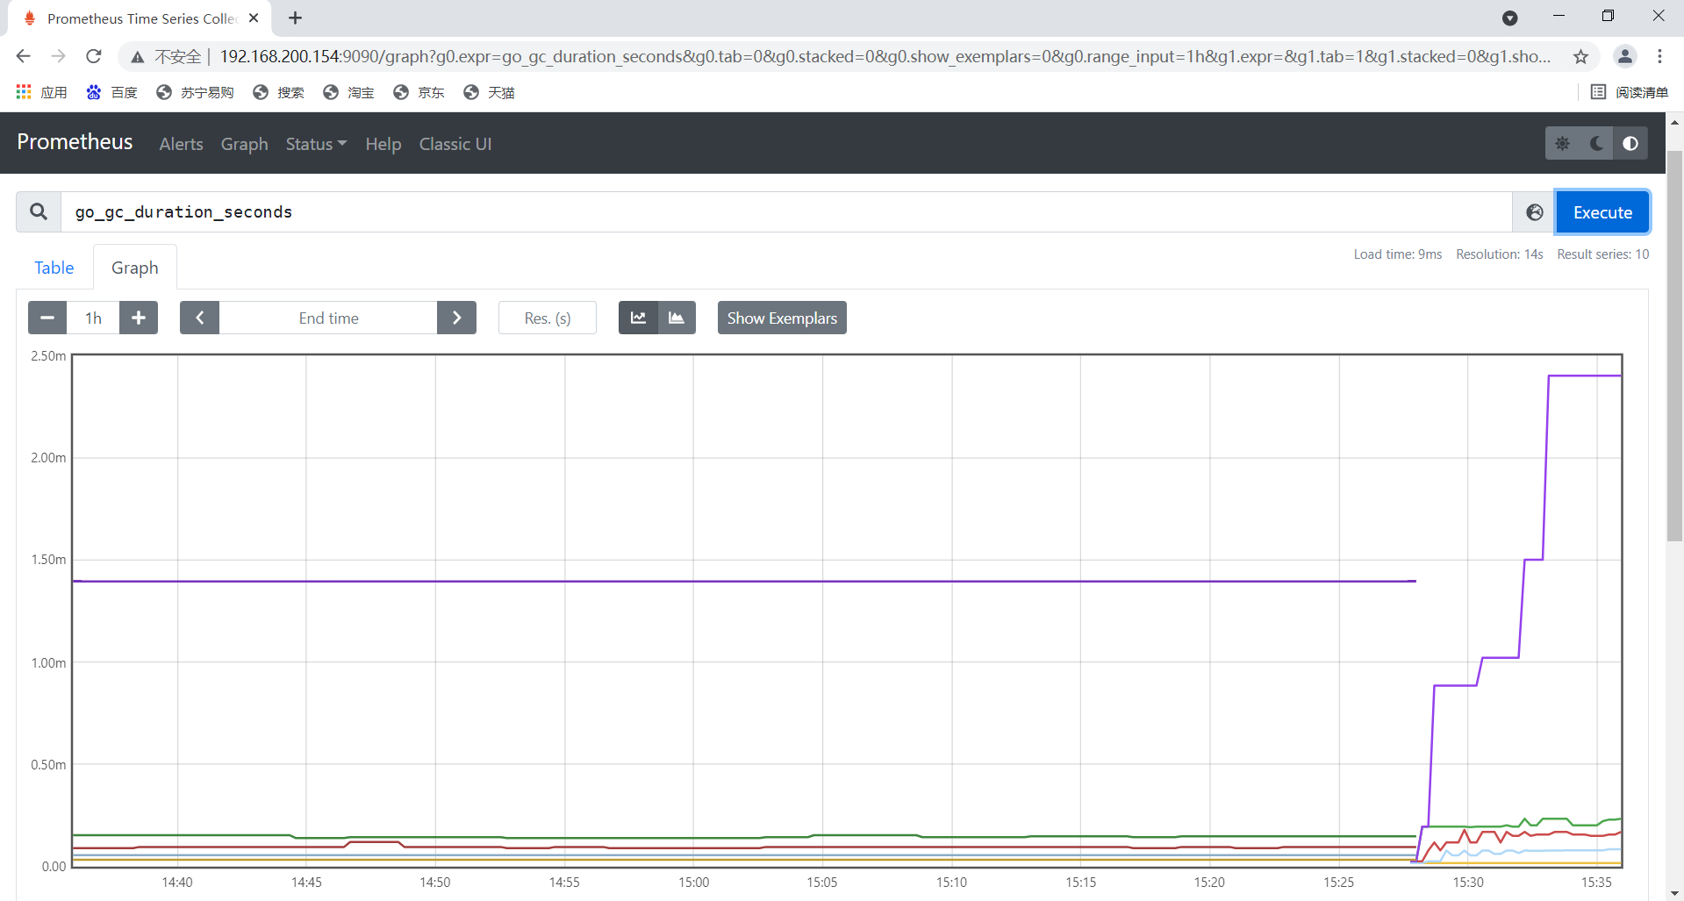Open the 搜索 bookmark

click(x=278, y=92)
